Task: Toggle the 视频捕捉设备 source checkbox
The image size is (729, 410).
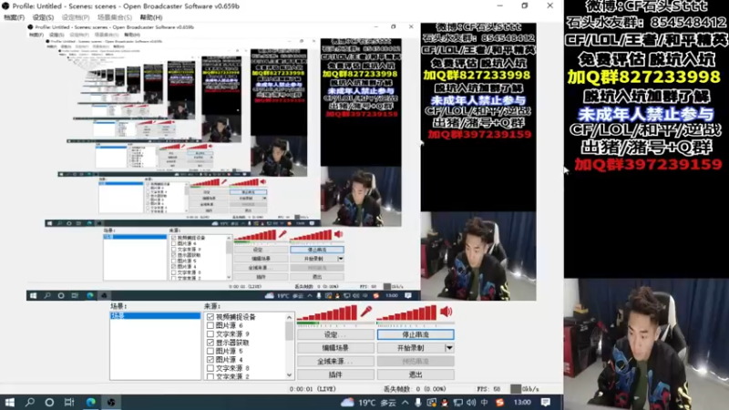Action: (x=210, y=316)
